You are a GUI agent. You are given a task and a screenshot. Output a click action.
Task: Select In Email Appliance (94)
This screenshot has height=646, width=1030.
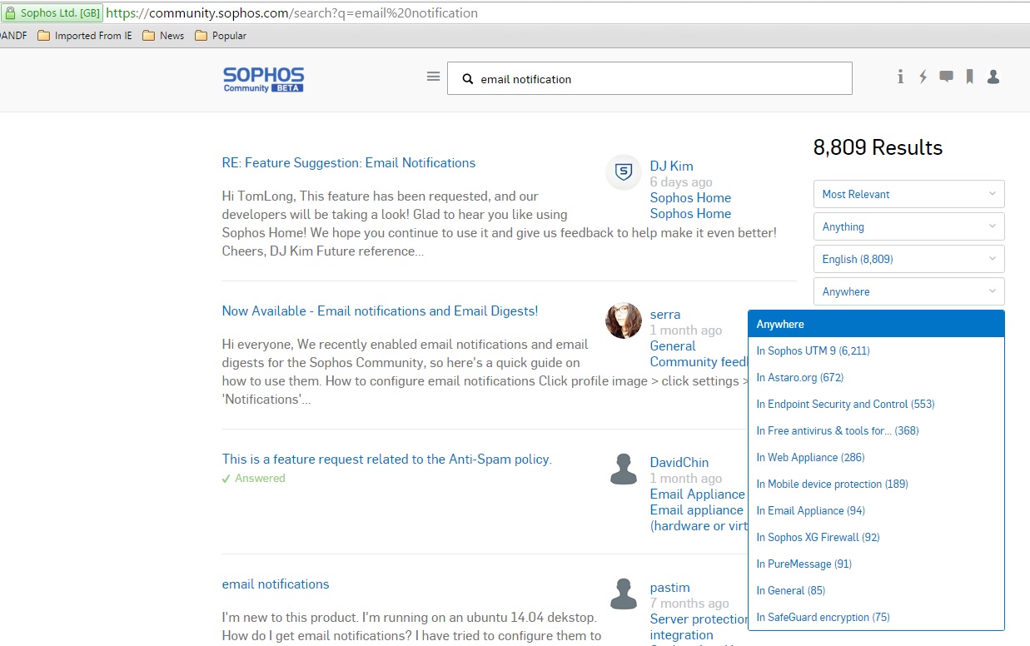click(x=876, y=510)
